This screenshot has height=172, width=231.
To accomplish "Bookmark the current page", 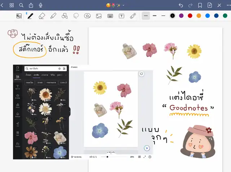I will (x=200, y=5).
